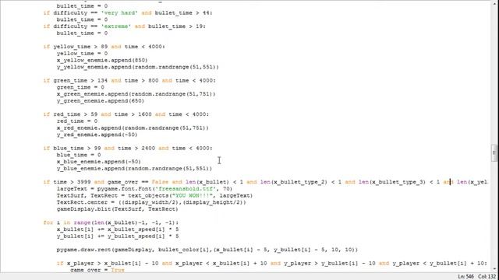Place cursor on 'if yellow_time > 89' line

(104, 47)
